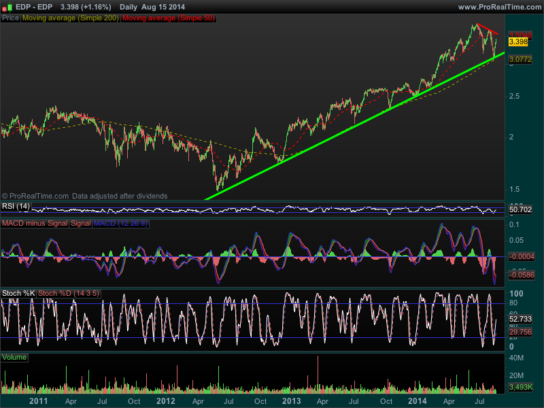
Task: Click the MACD (12 26 9) label
Action: tap(120, 224)
